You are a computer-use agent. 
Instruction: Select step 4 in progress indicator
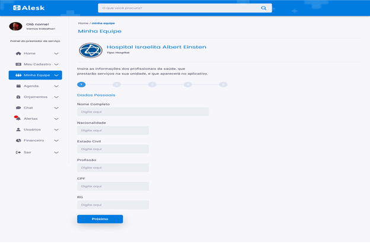coord(188,84)
